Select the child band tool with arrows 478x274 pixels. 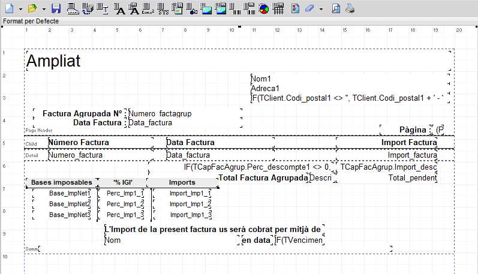tap(88, 8)
